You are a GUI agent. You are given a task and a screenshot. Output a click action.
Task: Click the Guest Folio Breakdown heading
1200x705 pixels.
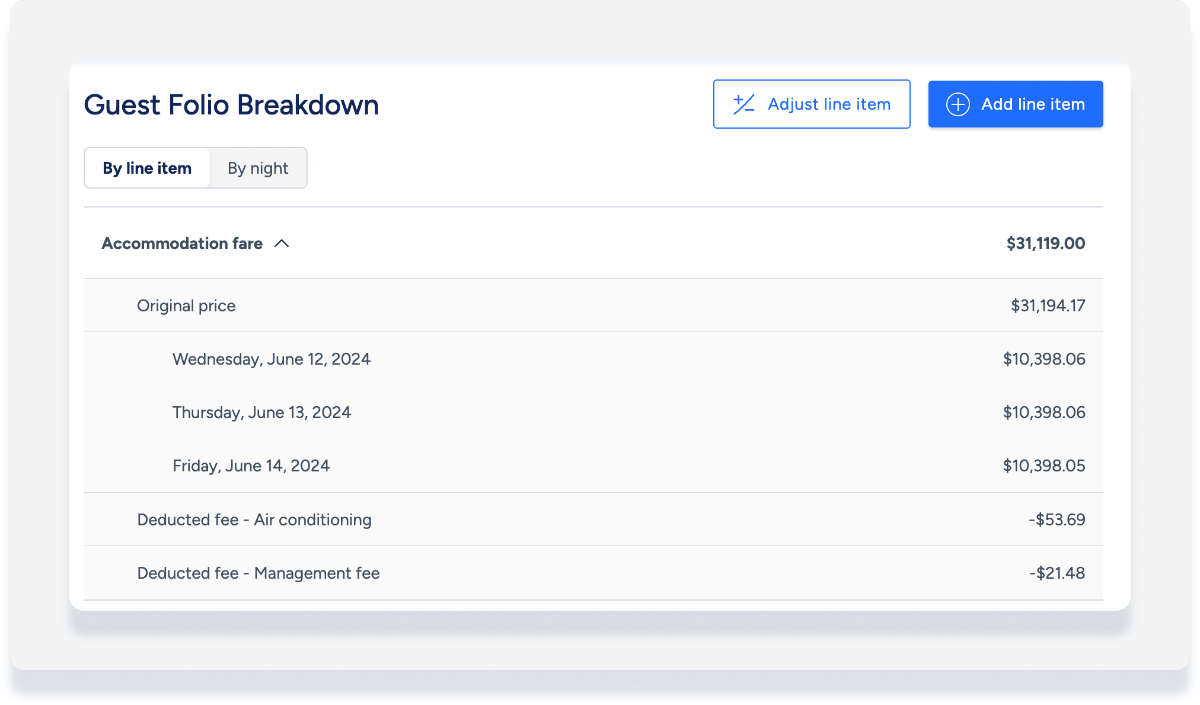click(231, 105)
